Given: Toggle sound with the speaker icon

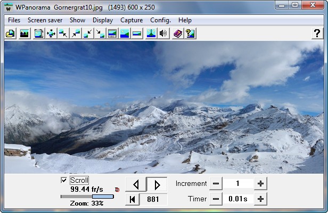Looking at the screenshot, I should click(x=163, y=33).
